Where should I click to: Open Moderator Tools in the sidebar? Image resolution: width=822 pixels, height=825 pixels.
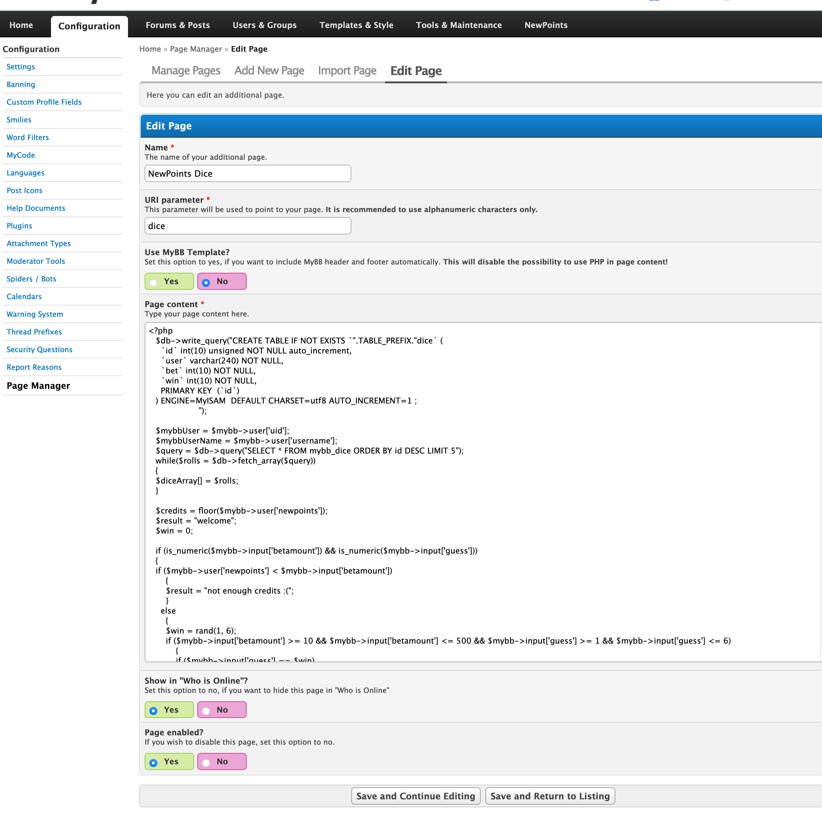[x=35, y=261]
